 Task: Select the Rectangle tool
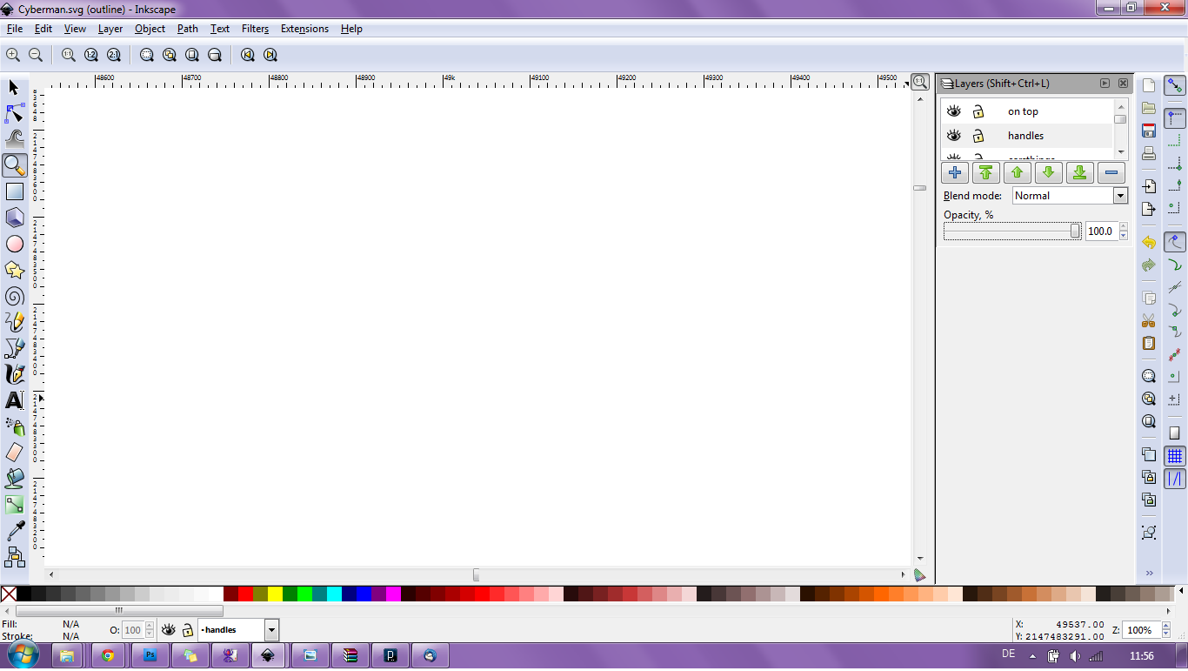pyautogui.click(x=14, y=191)
